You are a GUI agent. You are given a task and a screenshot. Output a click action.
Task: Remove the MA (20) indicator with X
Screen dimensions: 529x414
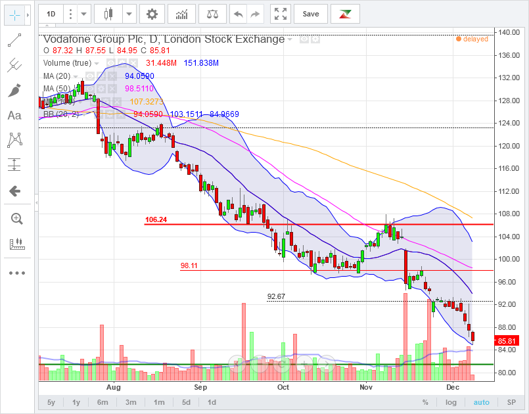coord(112,76)
